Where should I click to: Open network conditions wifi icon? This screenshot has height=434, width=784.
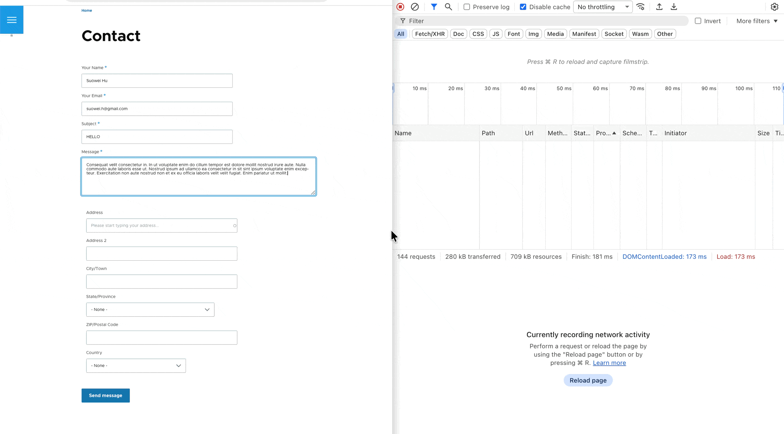641,7
